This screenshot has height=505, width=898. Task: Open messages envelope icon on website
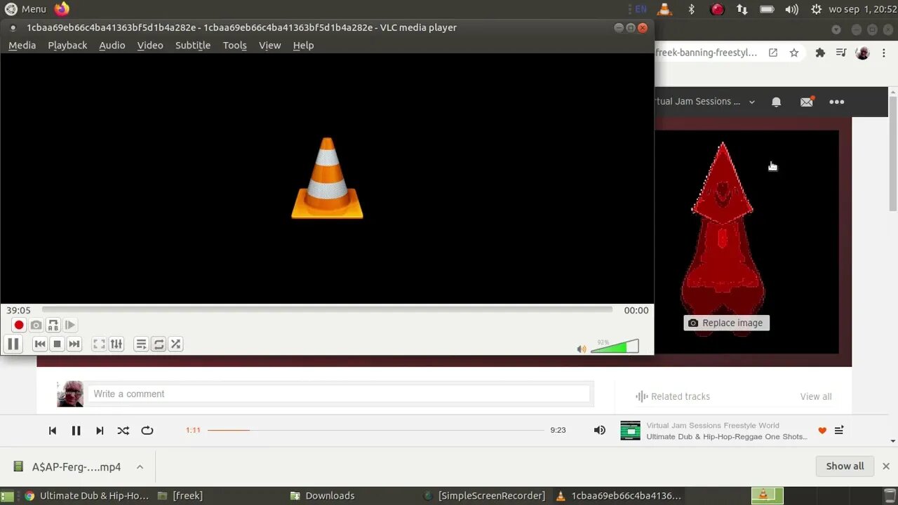pos(807,102)
